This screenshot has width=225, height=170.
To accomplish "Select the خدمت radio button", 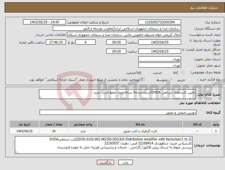I will pyautogui.click(x=166, y=72).
